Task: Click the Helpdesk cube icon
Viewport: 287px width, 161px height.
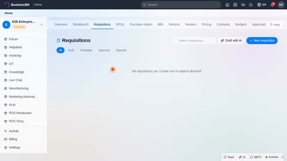Action: click(x=5, y=47)
